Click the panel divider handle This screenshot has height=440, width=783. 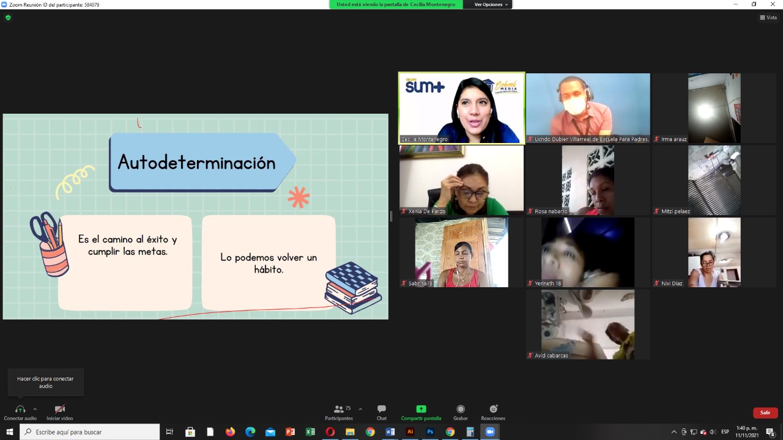click(x=391, y=216)
